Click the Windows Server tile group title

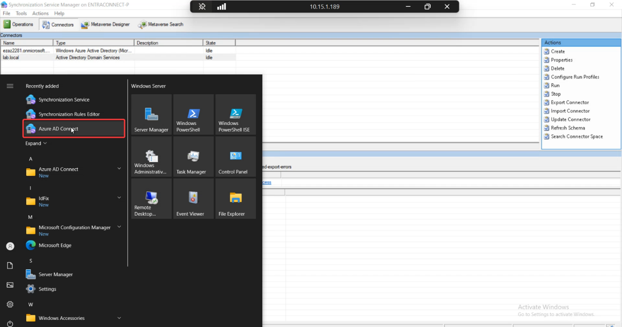pyautogui.click(x=149, y=86)
